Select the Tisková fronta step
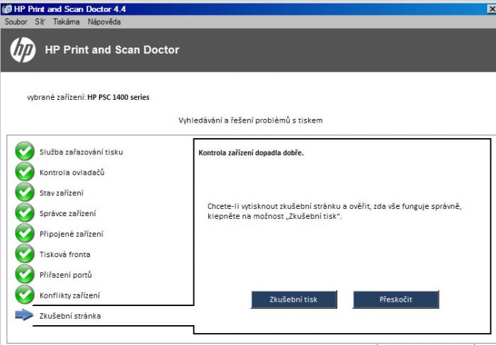Image resolution: width=496 pixels, height=345 pixels. [65, 254]
